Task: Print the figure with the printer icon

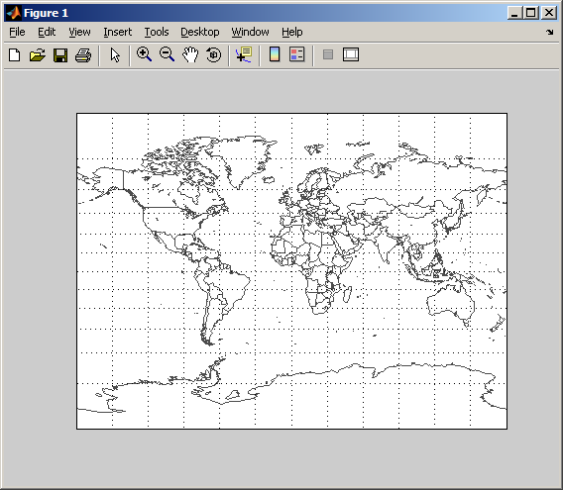Action: tap(83, 55)
